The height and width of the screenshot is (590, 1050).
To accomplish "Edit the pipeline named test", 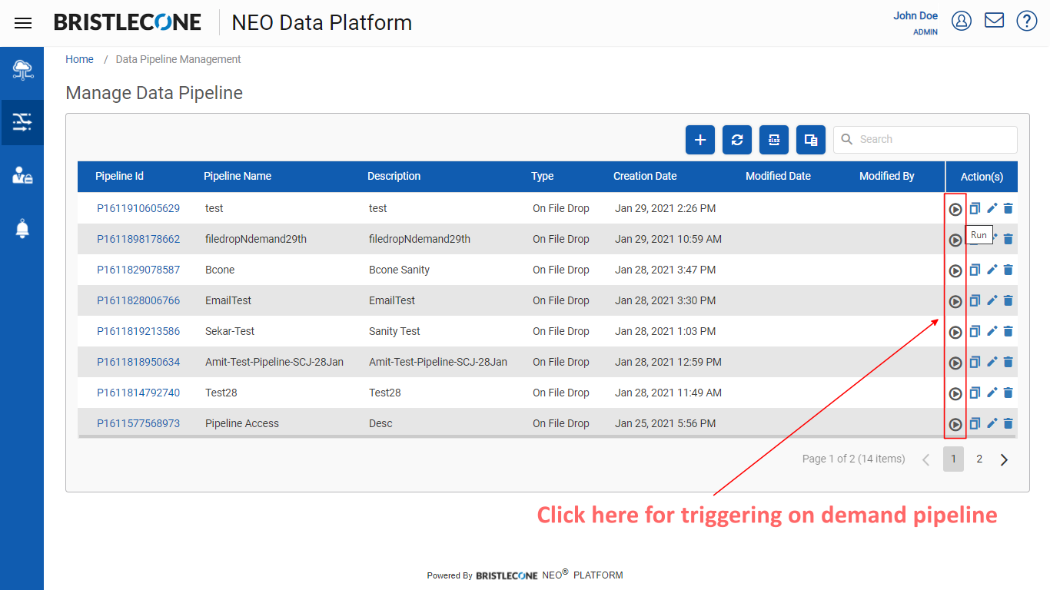I will coord(992,208).
